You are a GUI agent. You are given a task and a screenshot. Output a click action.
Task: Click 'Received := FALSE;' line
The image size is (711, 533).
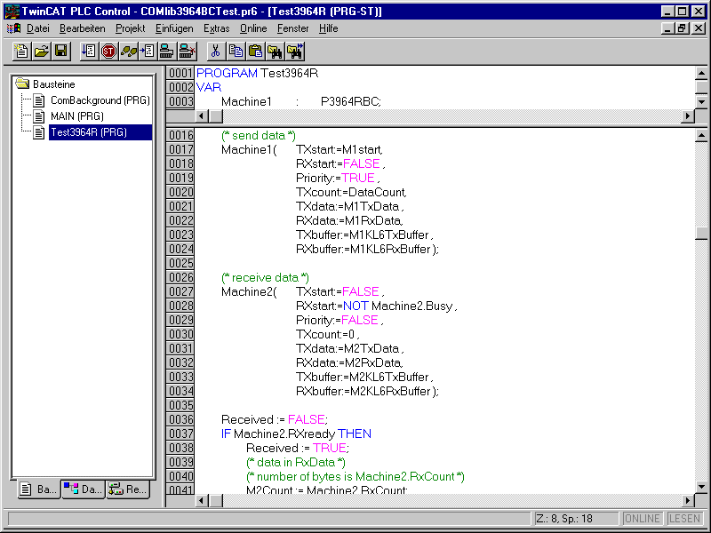click(x=275, y=419)
